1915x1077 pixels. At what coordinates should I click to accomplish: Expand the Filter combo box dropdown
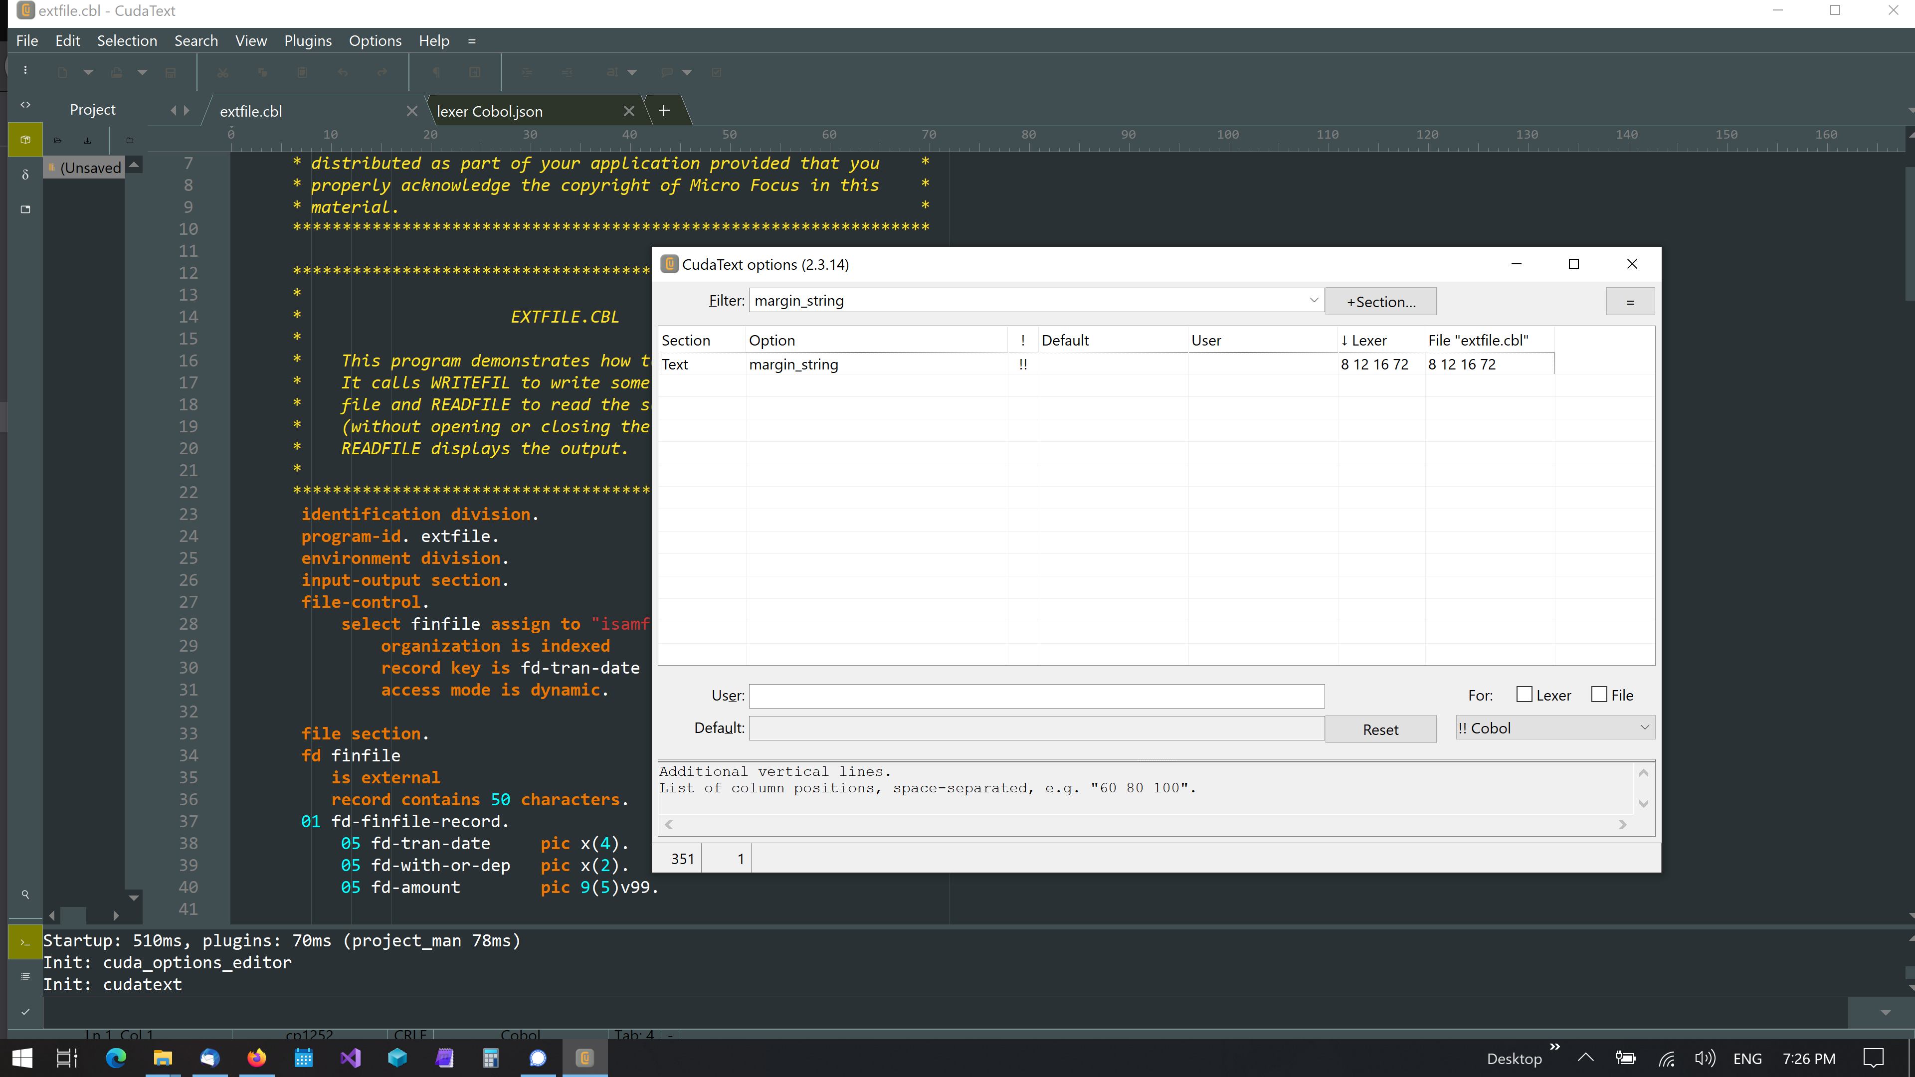click(x=1314, y=300)
